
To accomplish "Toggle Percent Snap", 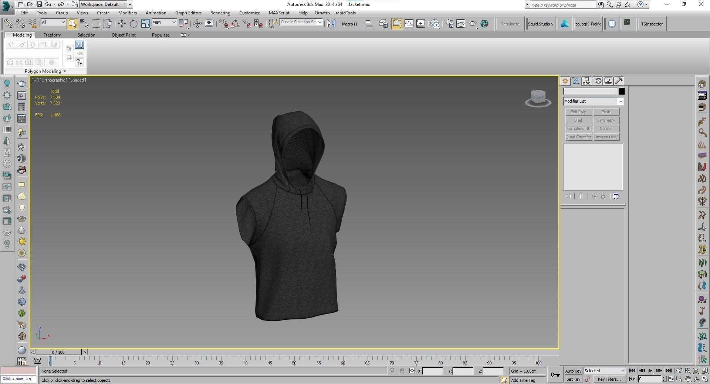I will (247, 24).
